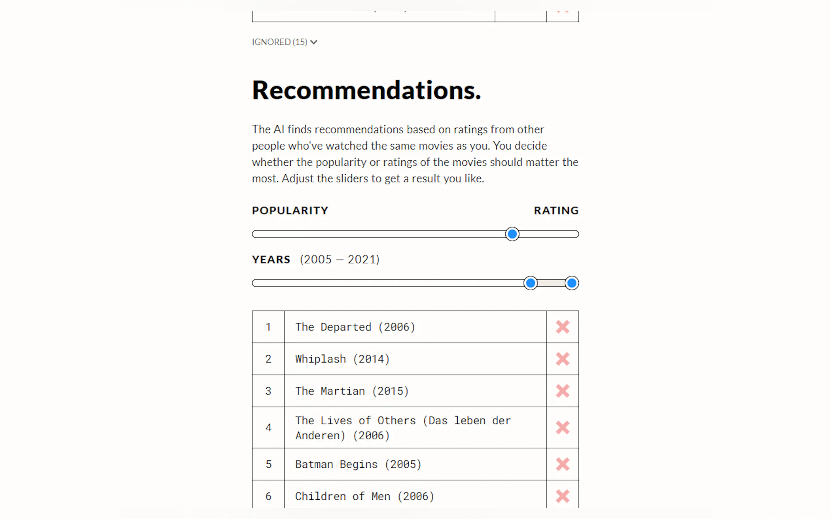Select The Departed (2006) title
This screenshot has height=519, width=831.
[355, 327]
